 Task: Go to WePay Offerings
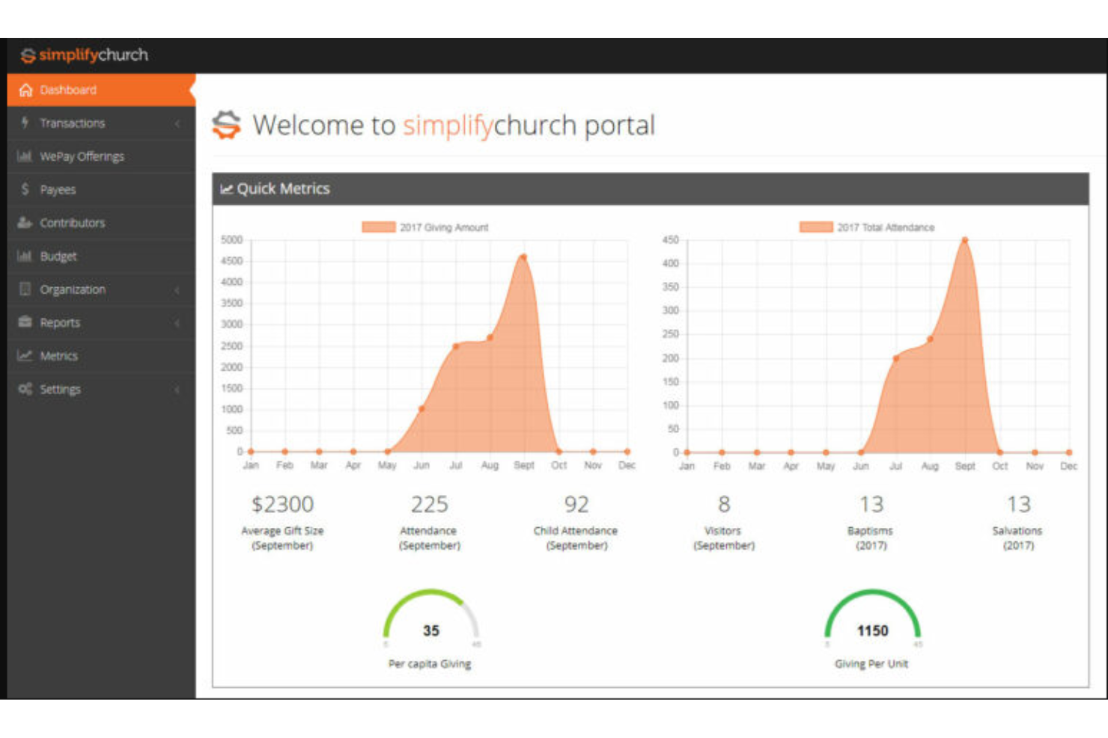[x=101, y=156]
